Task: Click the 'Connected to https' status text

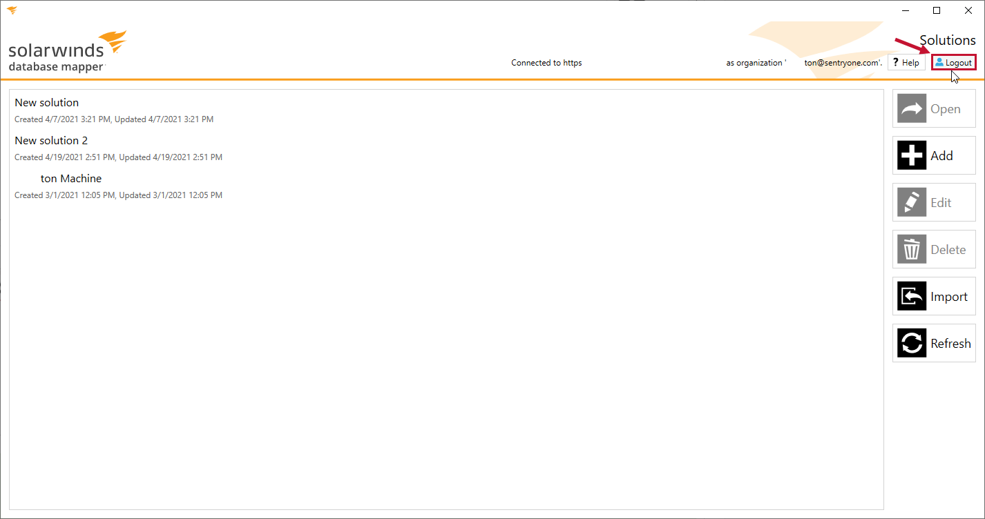Action: [546, 63]
